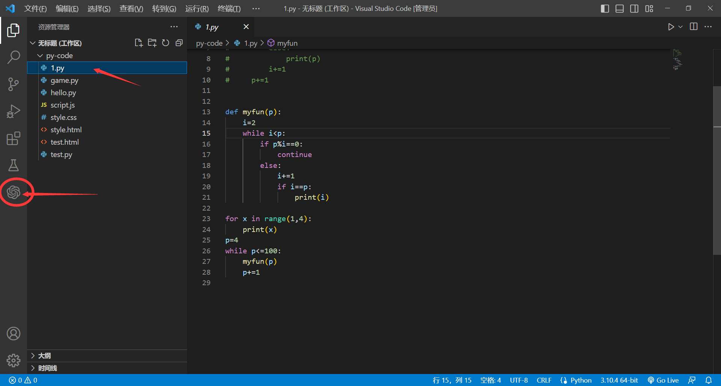Toggle the bottom panel visibility
Image resolution: width=721 pixels, height=386 pixels.
[619, 8]
